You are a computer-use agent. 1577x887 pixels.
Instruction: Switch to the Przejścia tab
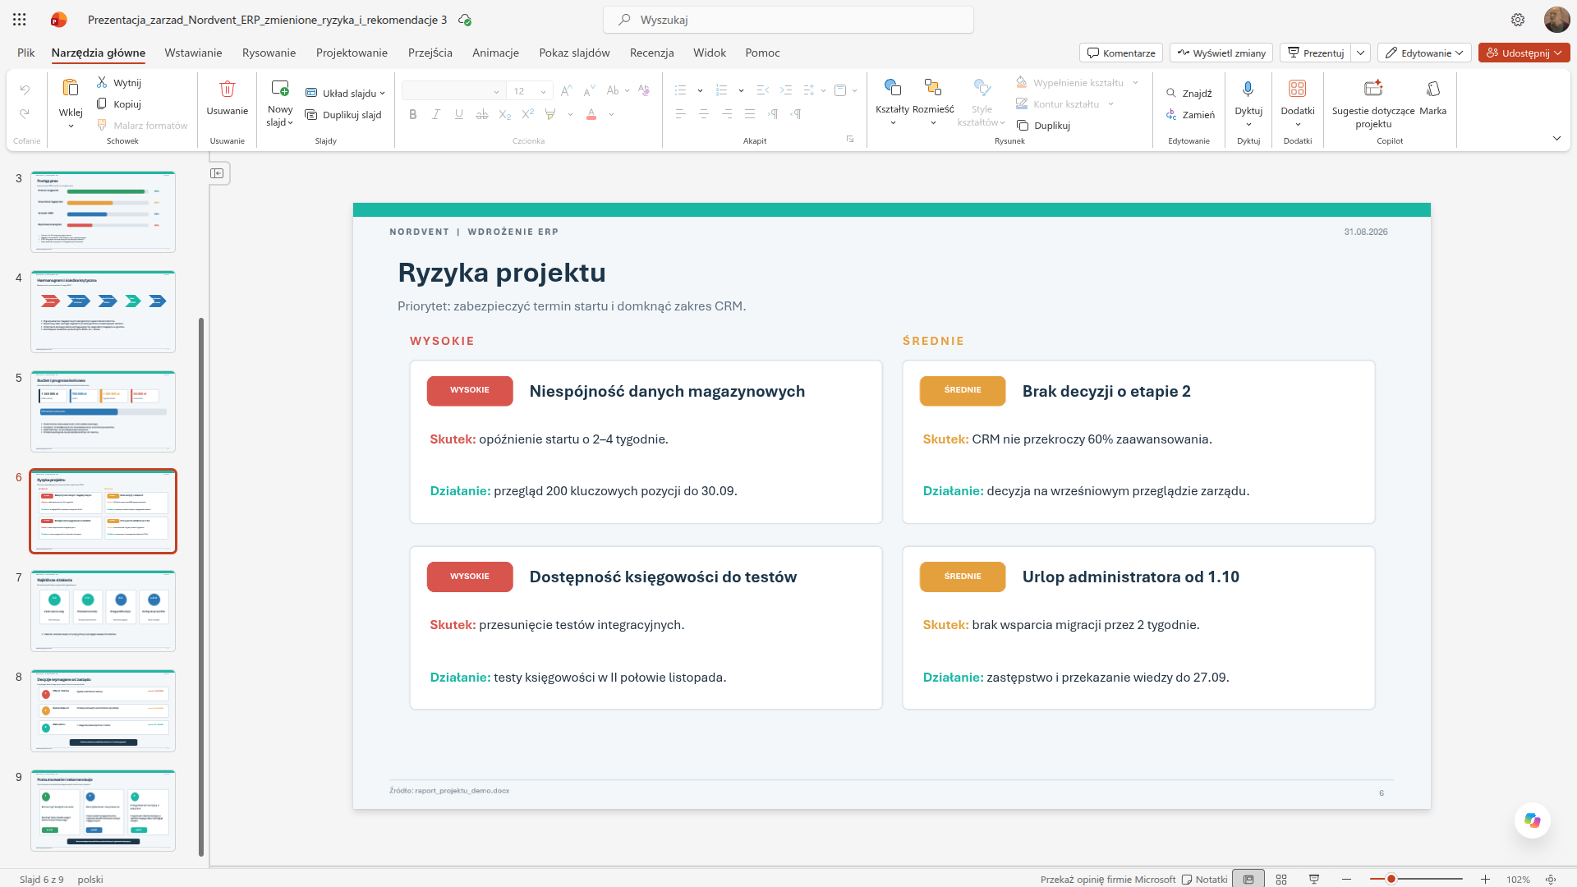tap(430, 53)
